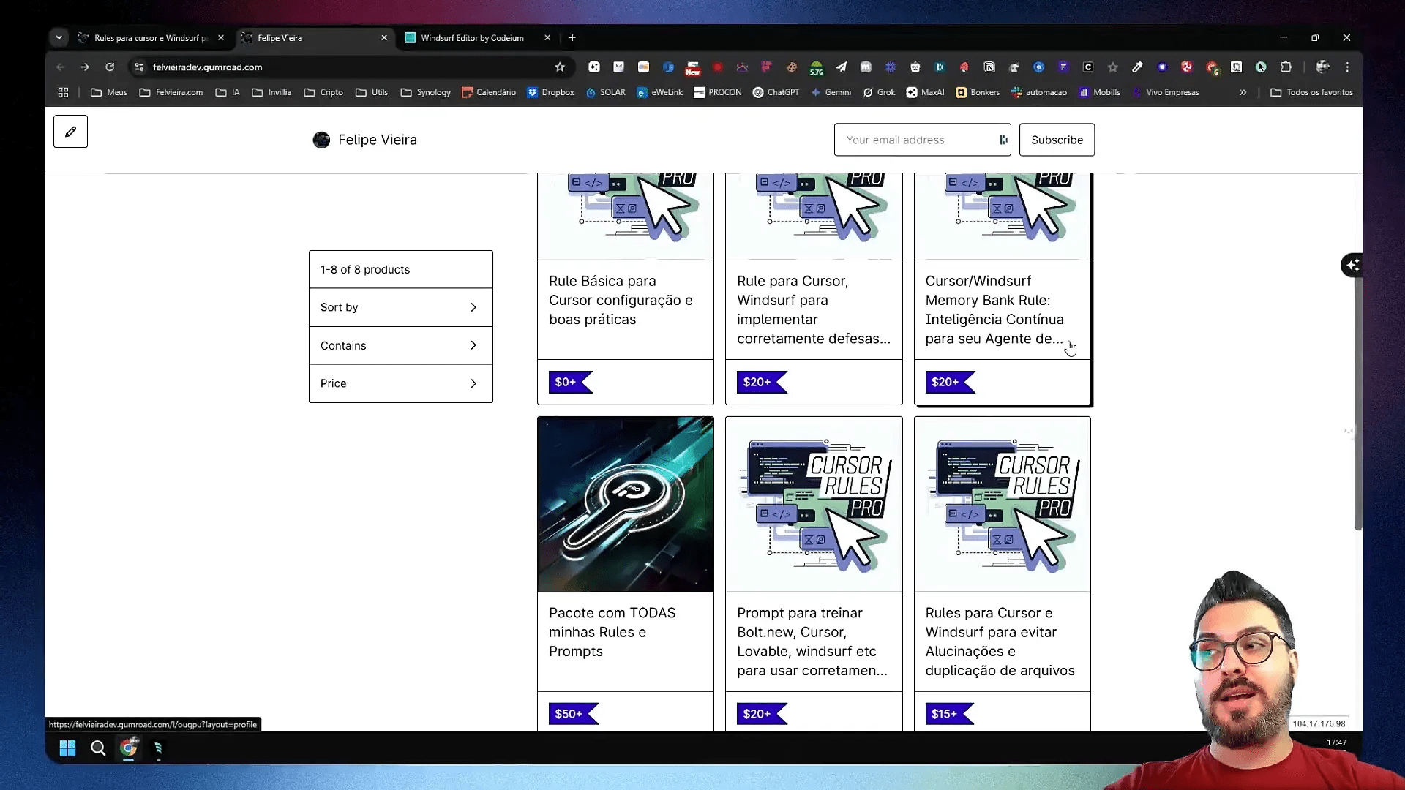Click the Chrome icon in taskbar
1405x790 pixels.
pos(129,748)
